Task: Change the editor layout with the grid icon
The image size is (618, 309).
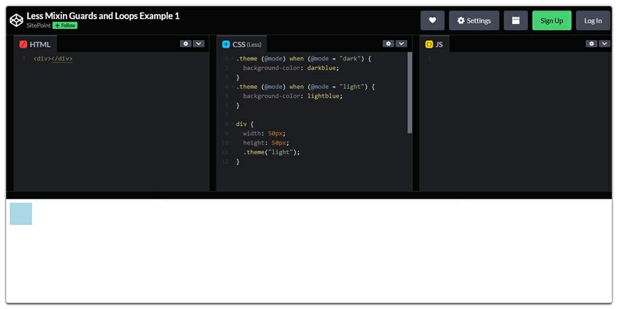Action: [515, 20]
